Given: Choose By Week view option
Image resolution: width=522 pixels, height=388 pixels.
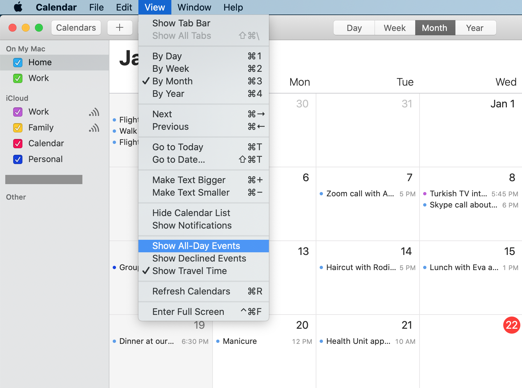Looking at the screenshot, I should click(204, 69).
